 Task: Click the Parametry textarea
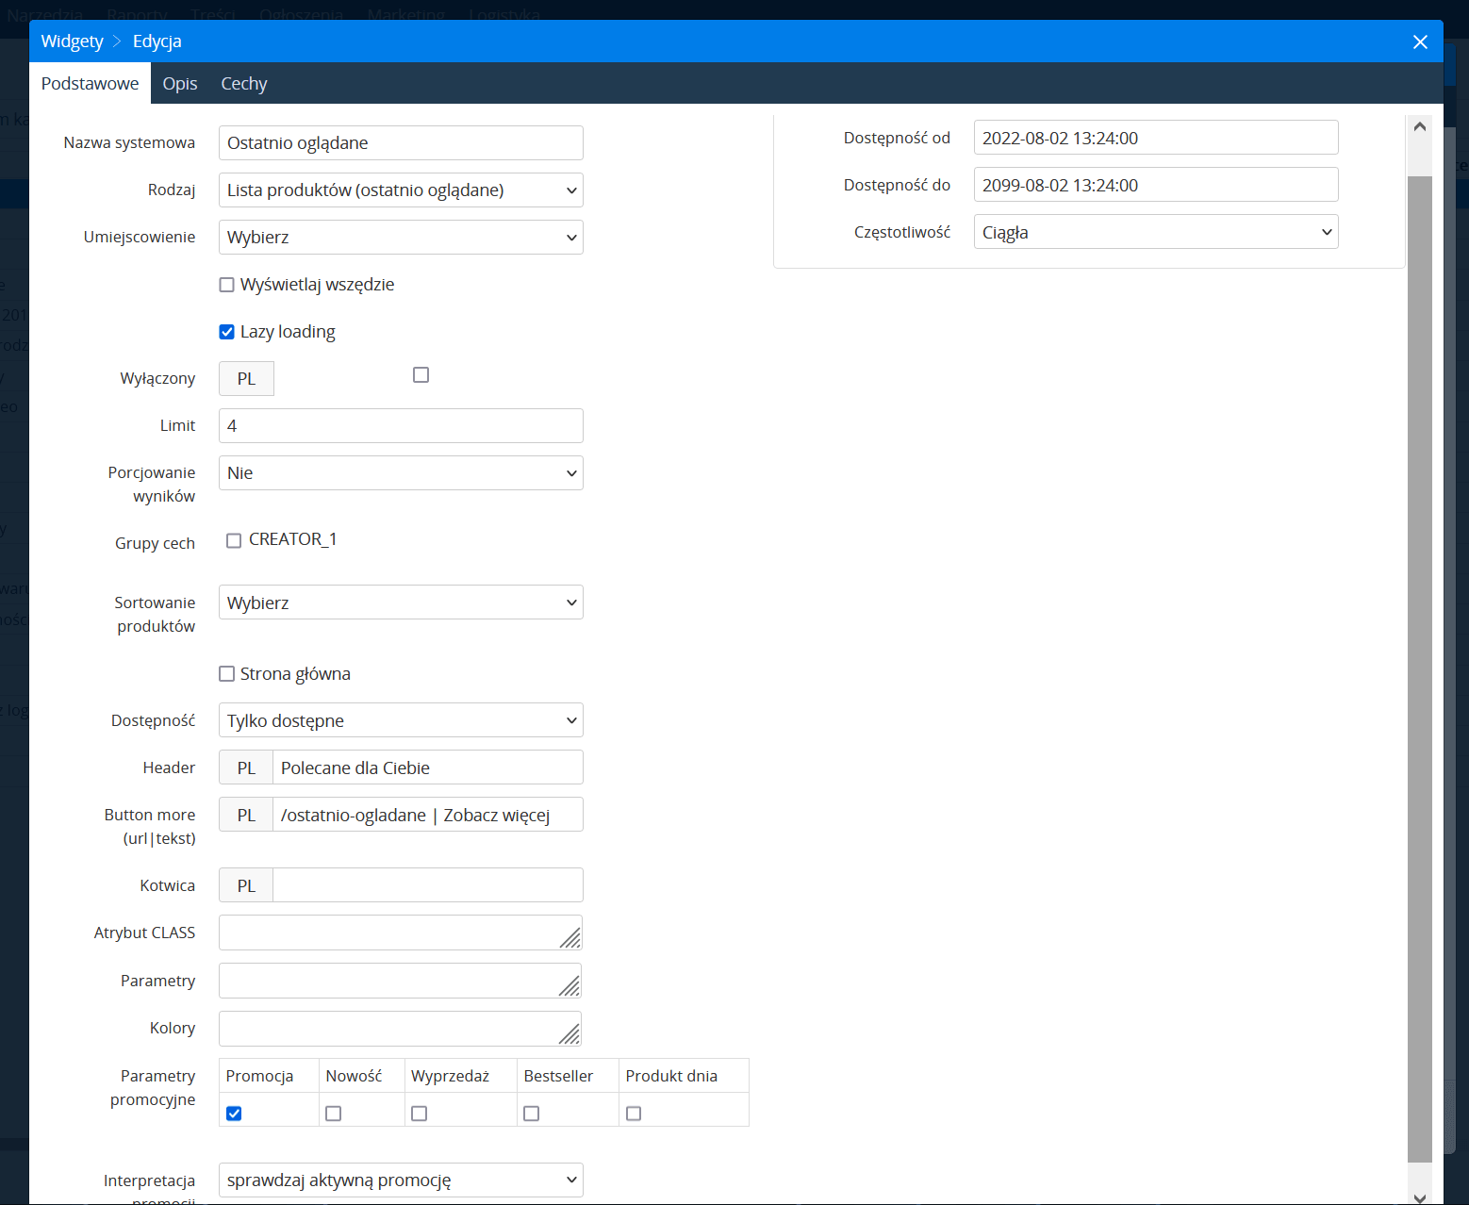pyautogui.click(x=400, y=981)
